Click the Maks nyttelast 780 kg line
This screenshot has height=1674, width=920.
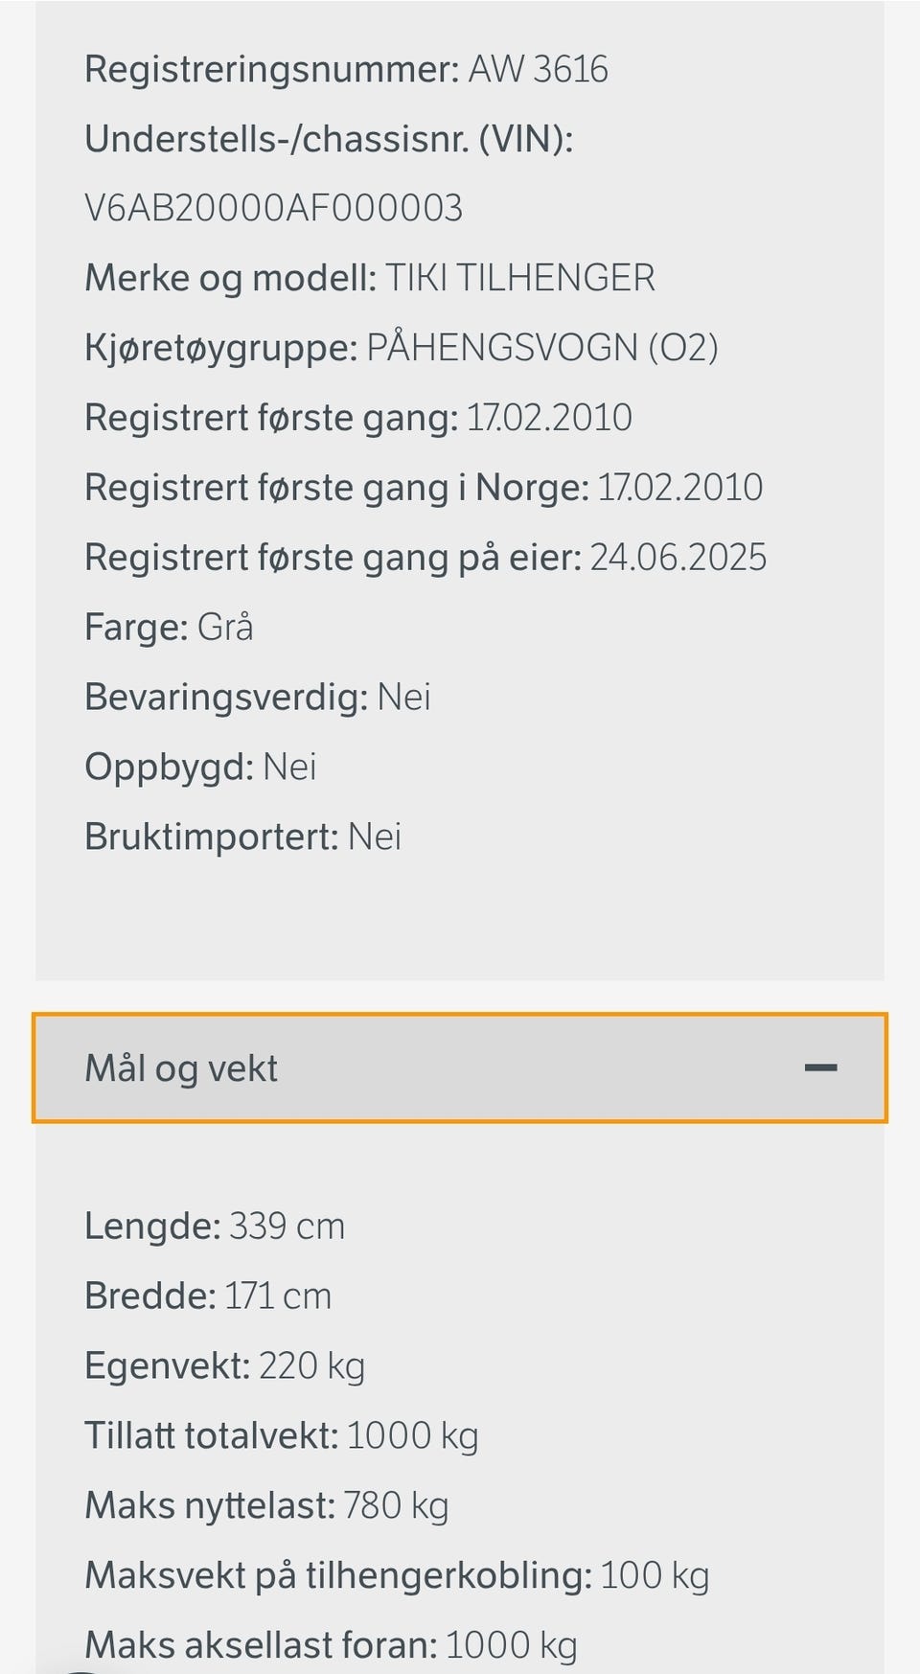point(266,1506)
